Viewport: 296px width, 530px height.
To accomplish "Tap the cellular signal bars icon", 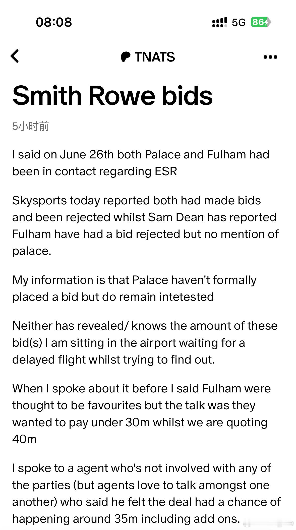I will coord(220,22).
